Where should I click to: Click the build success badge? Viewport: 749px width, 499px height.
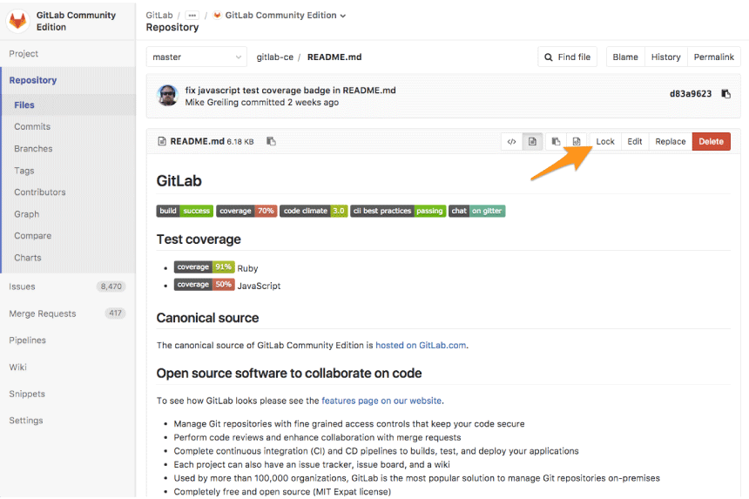(x=185, y=211)
